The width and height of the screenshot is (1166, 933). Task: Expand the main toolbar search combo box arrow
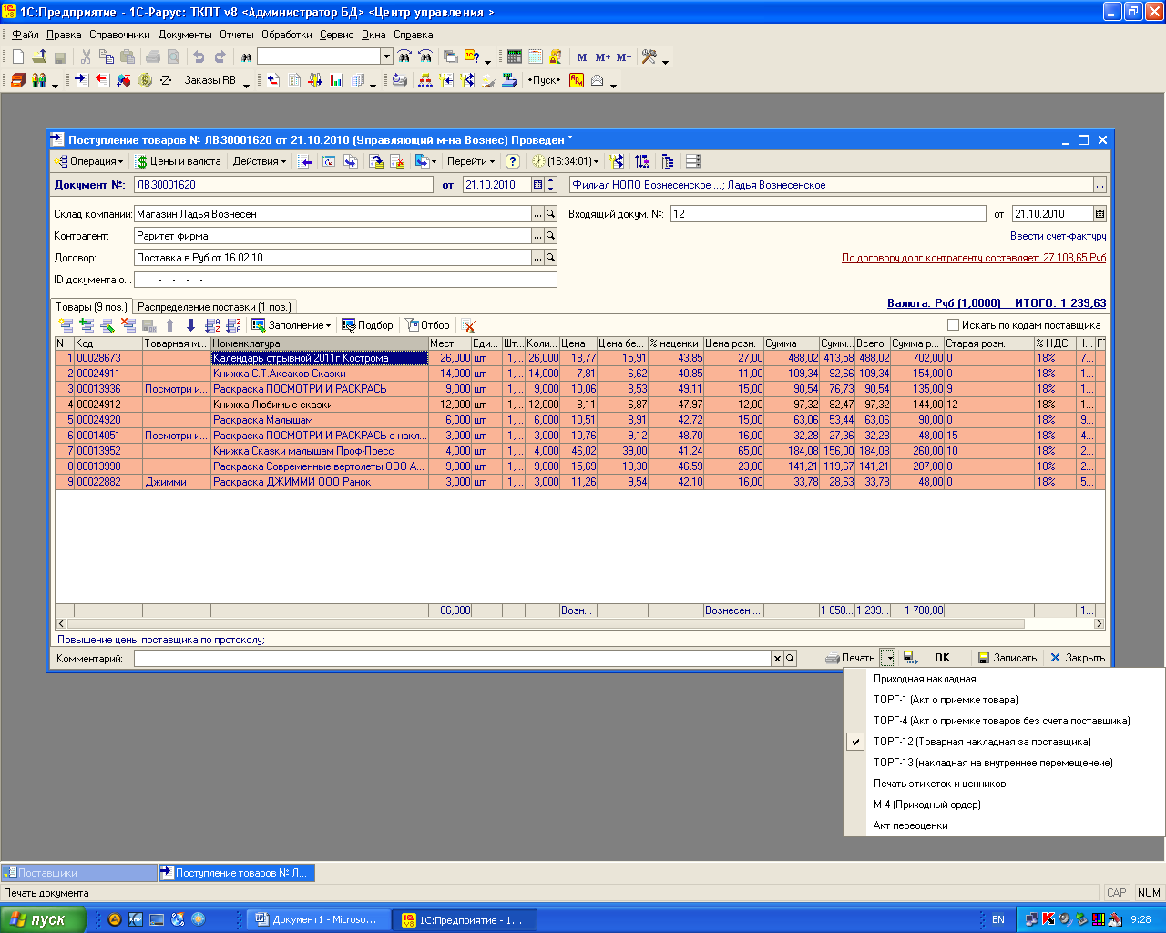pos(386,56)
